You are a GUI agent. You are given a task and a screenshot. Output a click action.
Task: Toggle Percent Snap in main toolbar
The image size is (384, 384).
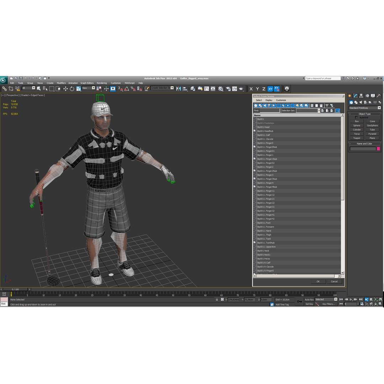point(133,89)
